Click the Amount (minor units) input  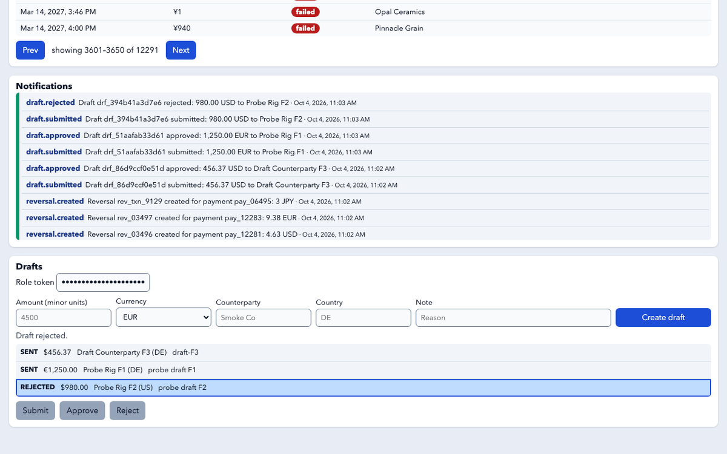click(64, 317)
